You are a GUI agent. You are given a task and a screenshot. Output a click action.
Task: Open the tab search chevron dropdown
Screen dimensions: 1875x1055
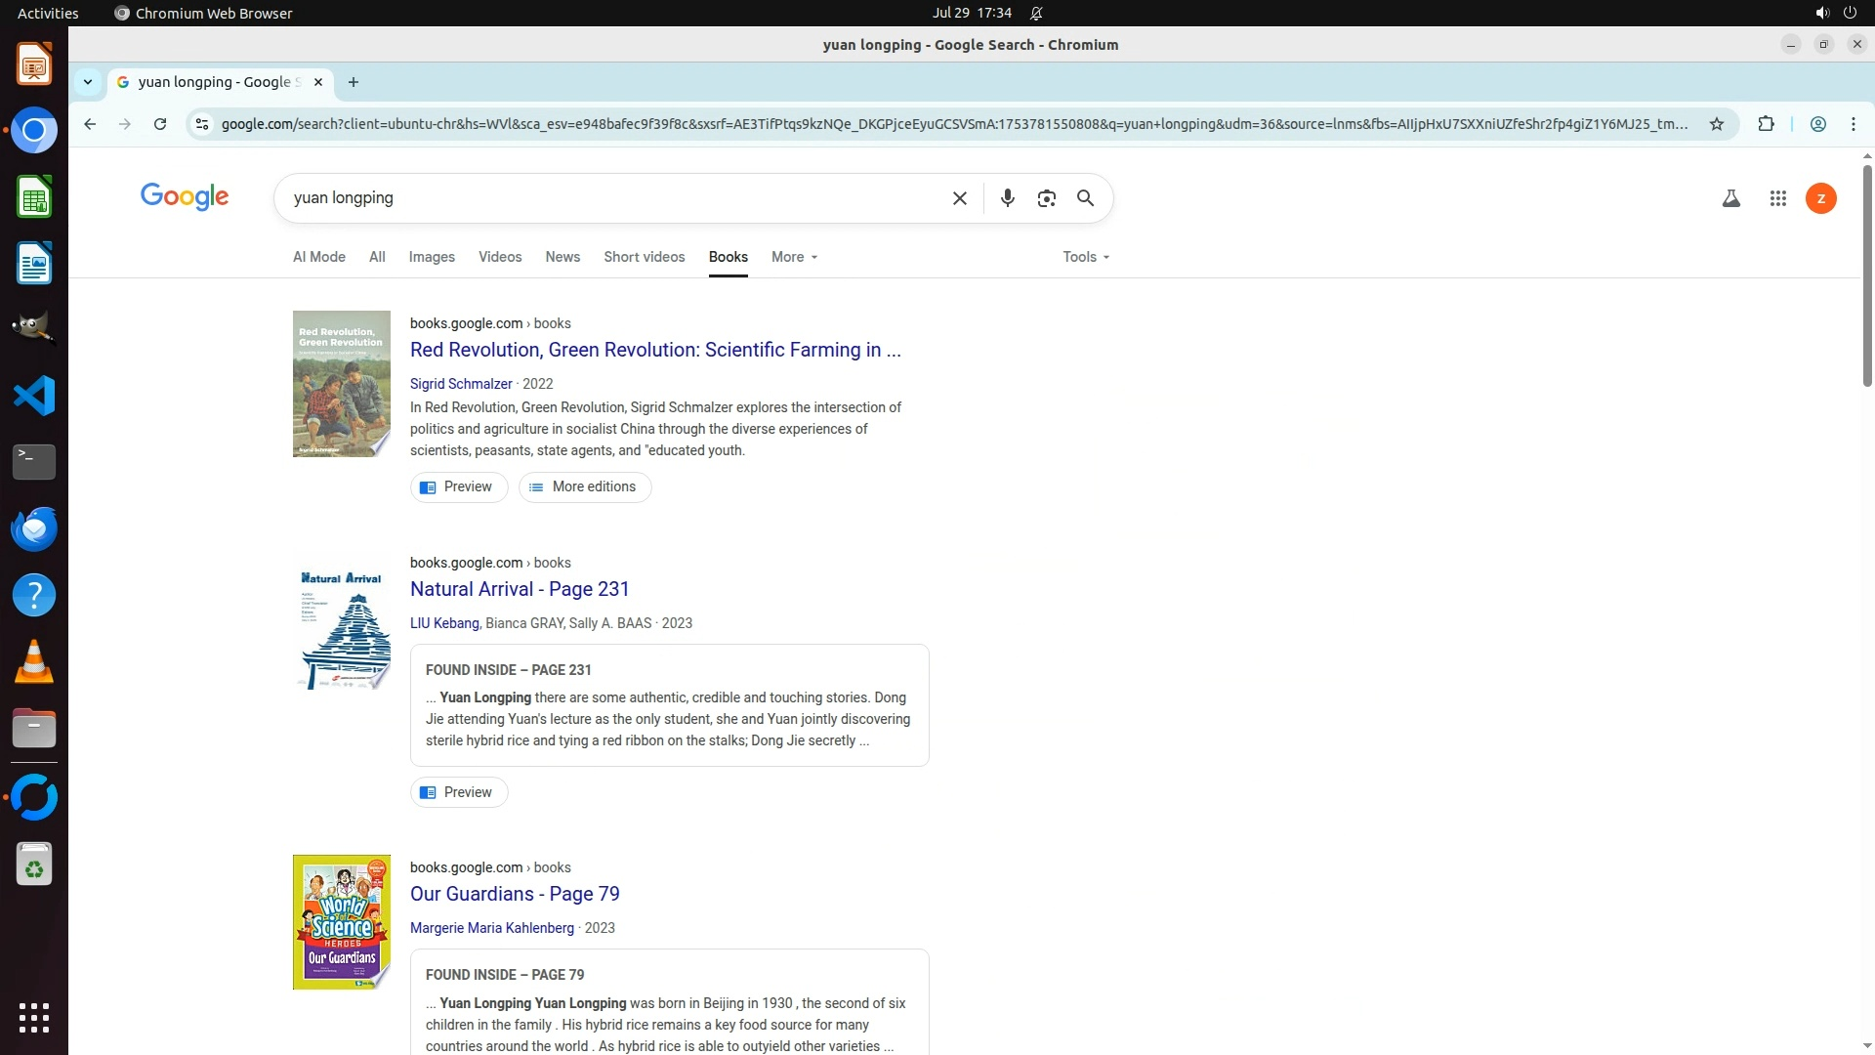[x=88, y=82]
